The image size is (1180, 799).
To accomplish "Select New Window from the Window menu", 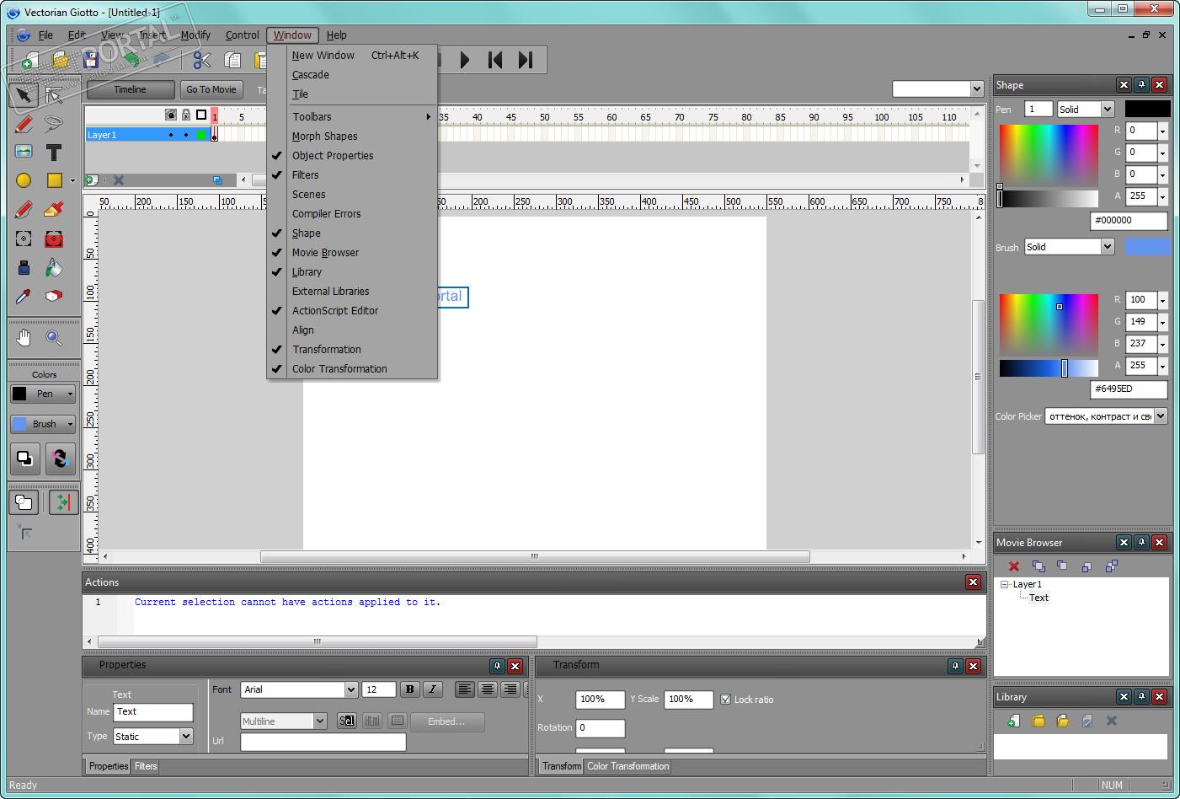I will coord(352,56).
